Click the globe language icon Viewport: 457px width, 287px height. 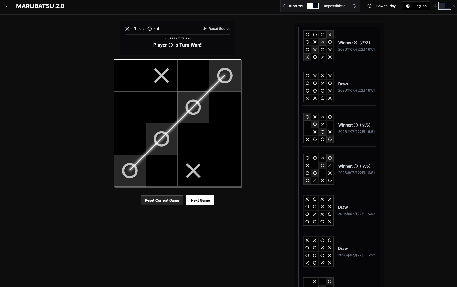pyautogui.click(x=408, y=6)
